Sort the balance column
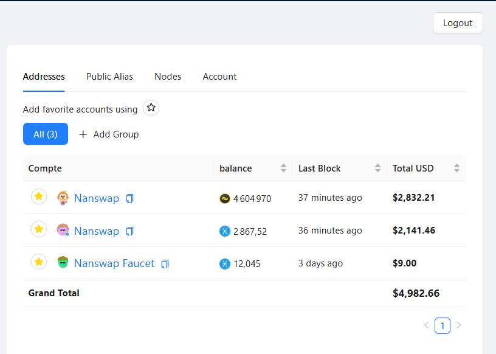The width and height of the screenshot is (496, 354). click(283, 168)
